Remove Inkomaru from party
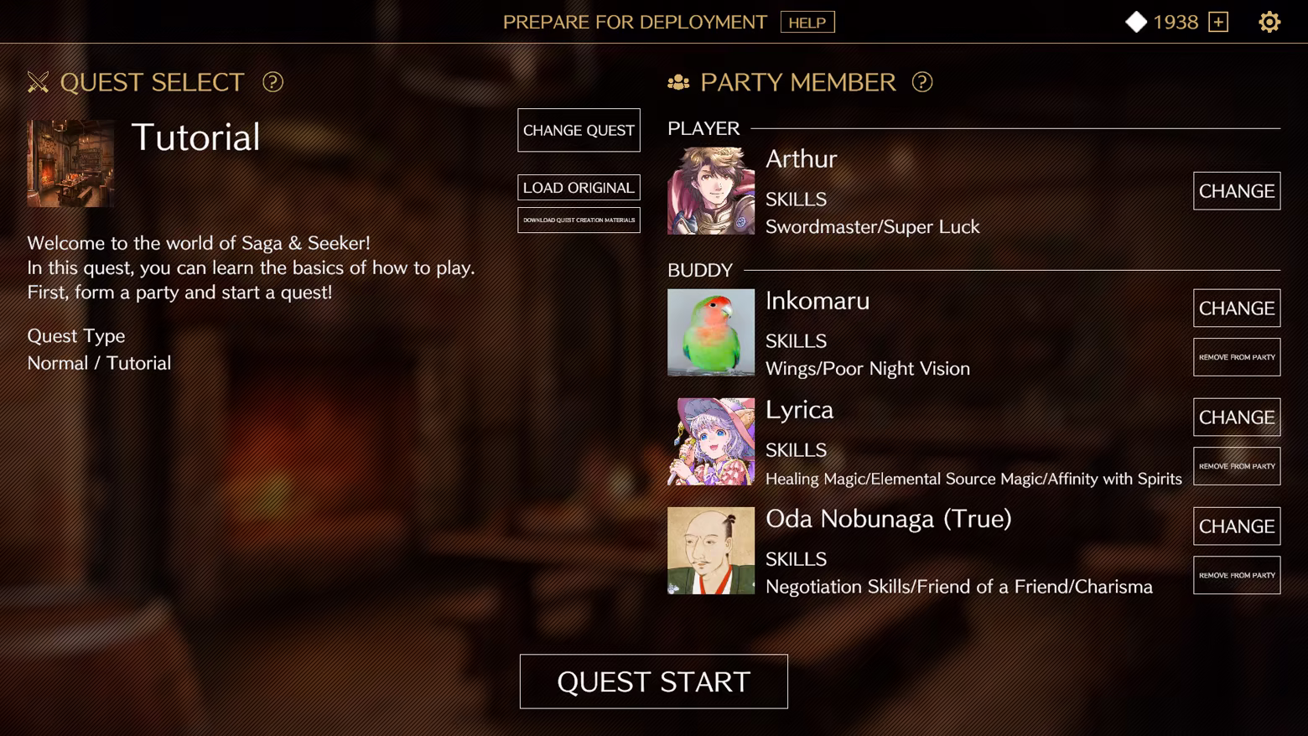Image resolution: width=1308 pixels, height=736 pixels. click(x=1237, y=357)
